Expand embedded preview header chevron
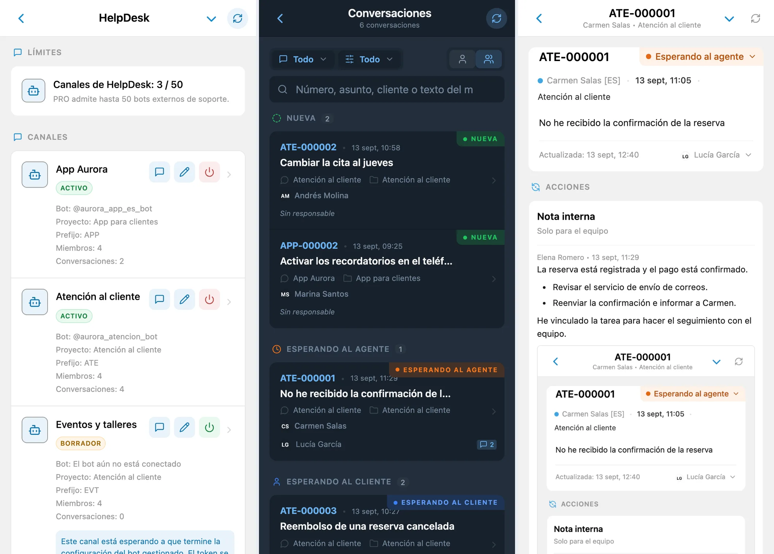The height and width of the screenshot is (554, 774). point(716,362)
